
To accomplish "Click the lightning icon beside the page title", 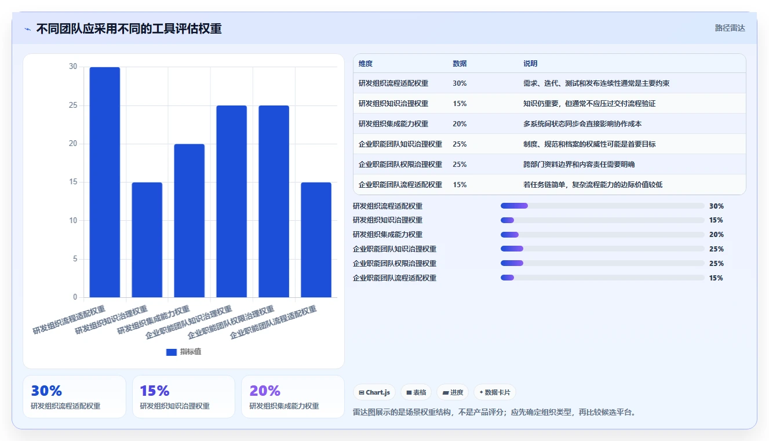I will pyautogui.click(x=27, y=29).
